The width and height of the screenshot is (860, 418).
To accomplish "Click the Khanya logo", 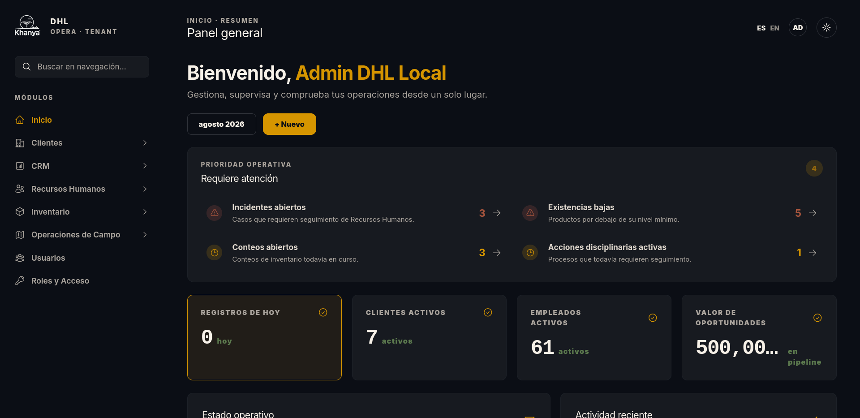I will point(27,26).
